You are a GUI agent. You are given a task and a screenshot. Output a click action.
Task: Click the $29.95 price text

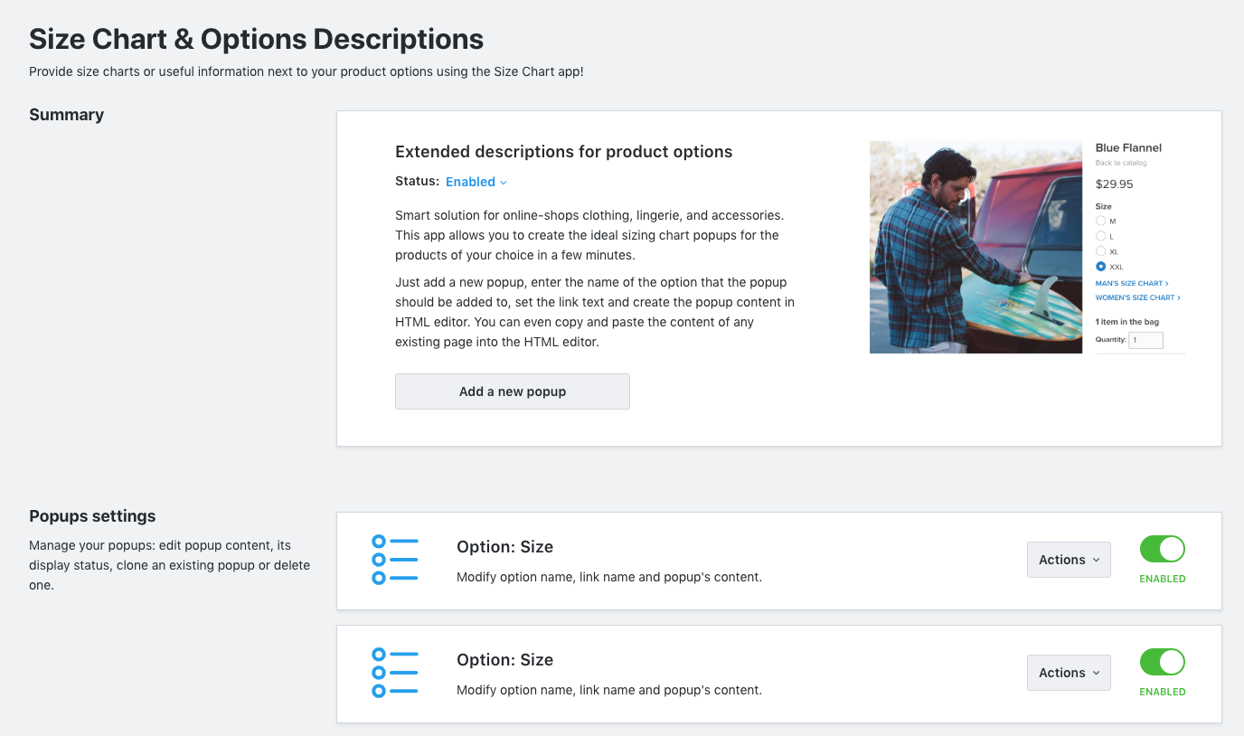[x=1114, y=184]
